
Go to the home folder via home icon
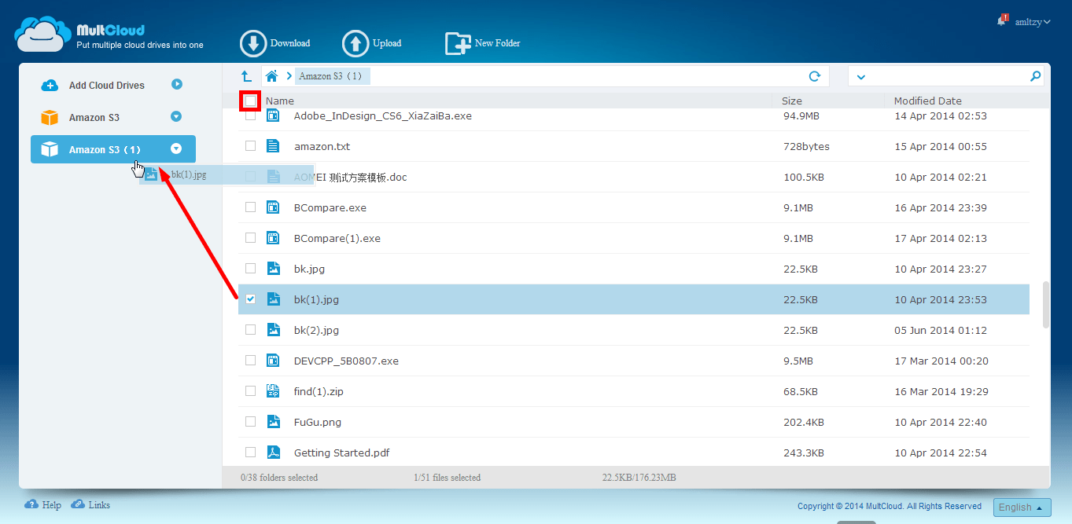(x=271, y=75)
